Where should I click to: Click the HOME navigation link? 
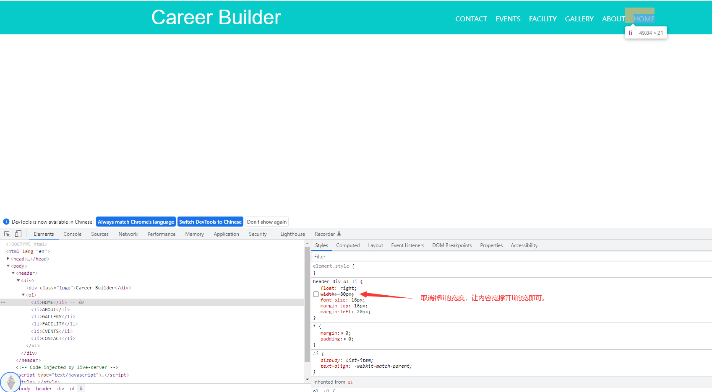[x=644, y=19]
